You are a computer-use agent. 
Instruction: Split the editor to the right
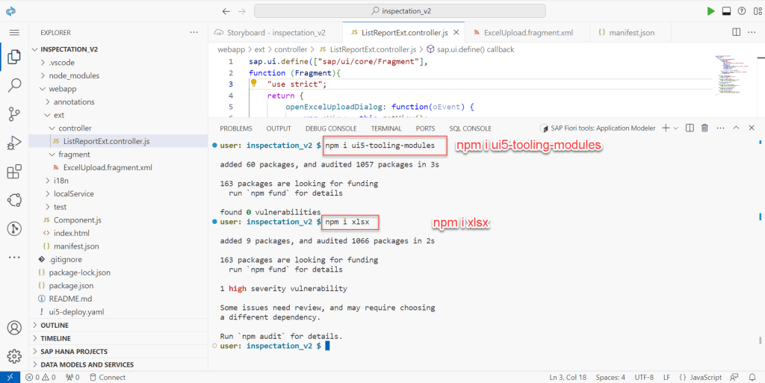(x=737, y=33)
